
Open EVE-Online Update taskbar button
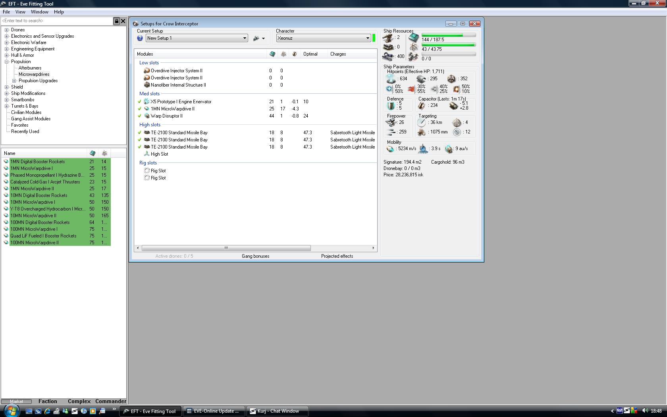pyautogui.click(x=213, y=411)
